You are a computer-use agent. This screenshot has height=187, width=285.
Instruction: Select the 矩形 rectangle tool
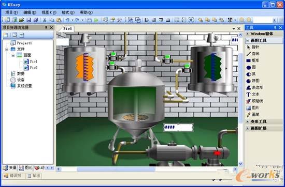(x=253, y=60)
